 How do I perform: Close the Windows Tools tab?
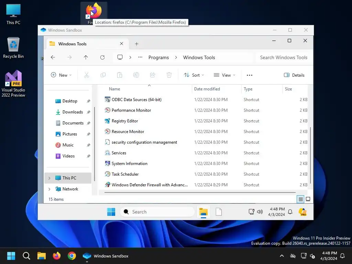[x=121, y=44]
